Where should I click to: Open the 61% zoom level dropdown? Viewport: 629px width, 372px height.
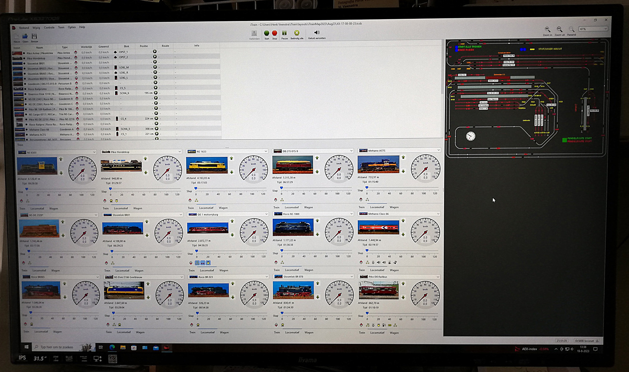click(x=593, y=29)
